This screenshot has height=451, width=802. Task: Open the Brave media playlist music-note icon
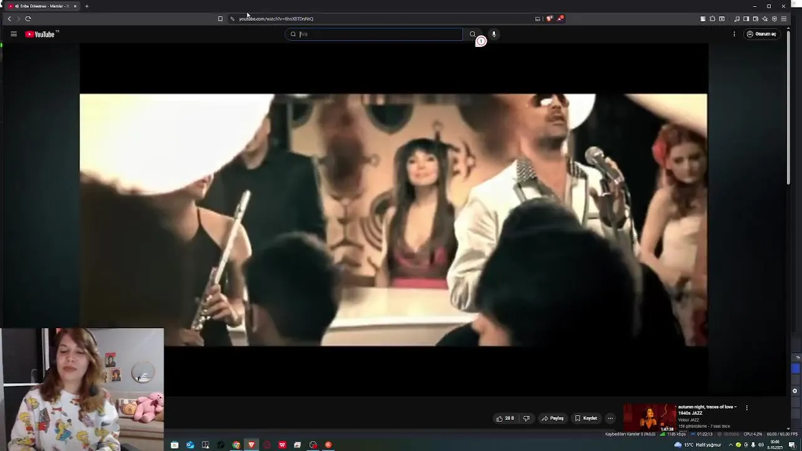(x=737, y=19)
